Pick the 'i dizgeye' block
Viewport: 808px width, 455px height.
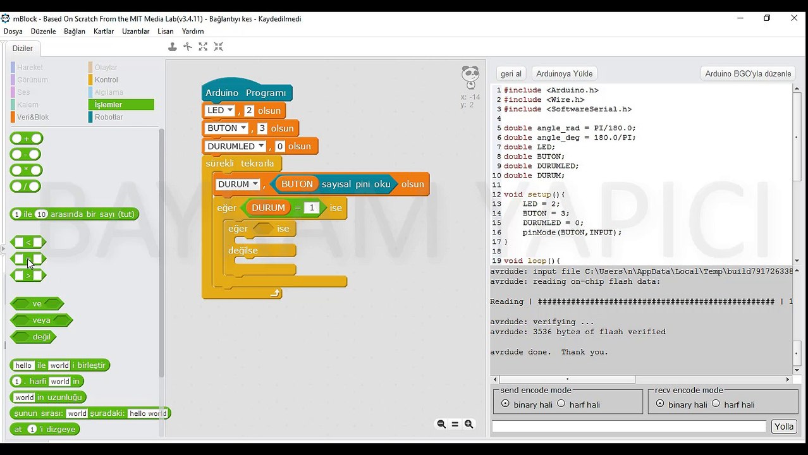(45, 429)
